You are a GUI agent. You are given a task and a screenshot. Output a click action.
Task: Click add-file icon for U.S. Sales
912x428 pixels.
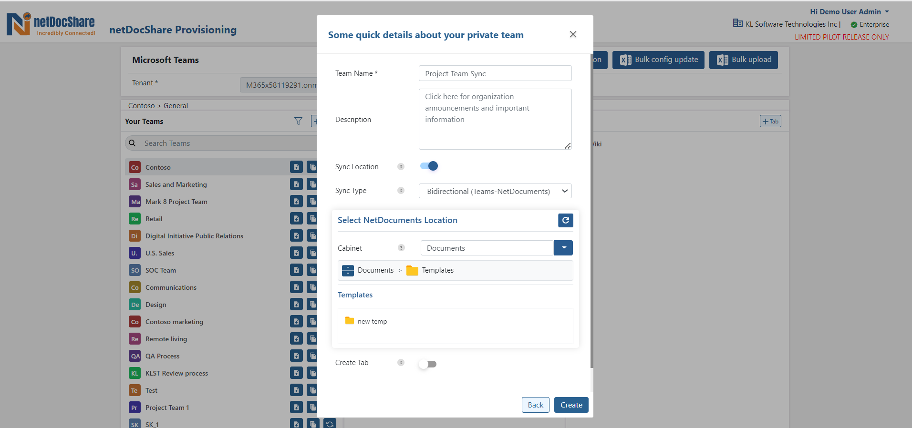coord(296,253)
